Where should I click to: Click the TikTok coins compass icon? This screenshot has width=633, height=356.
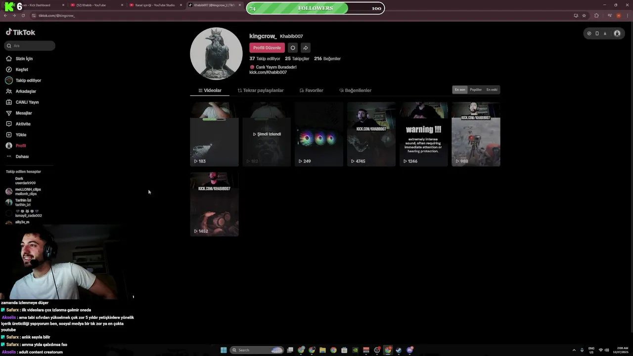click(x=589, y=34)
